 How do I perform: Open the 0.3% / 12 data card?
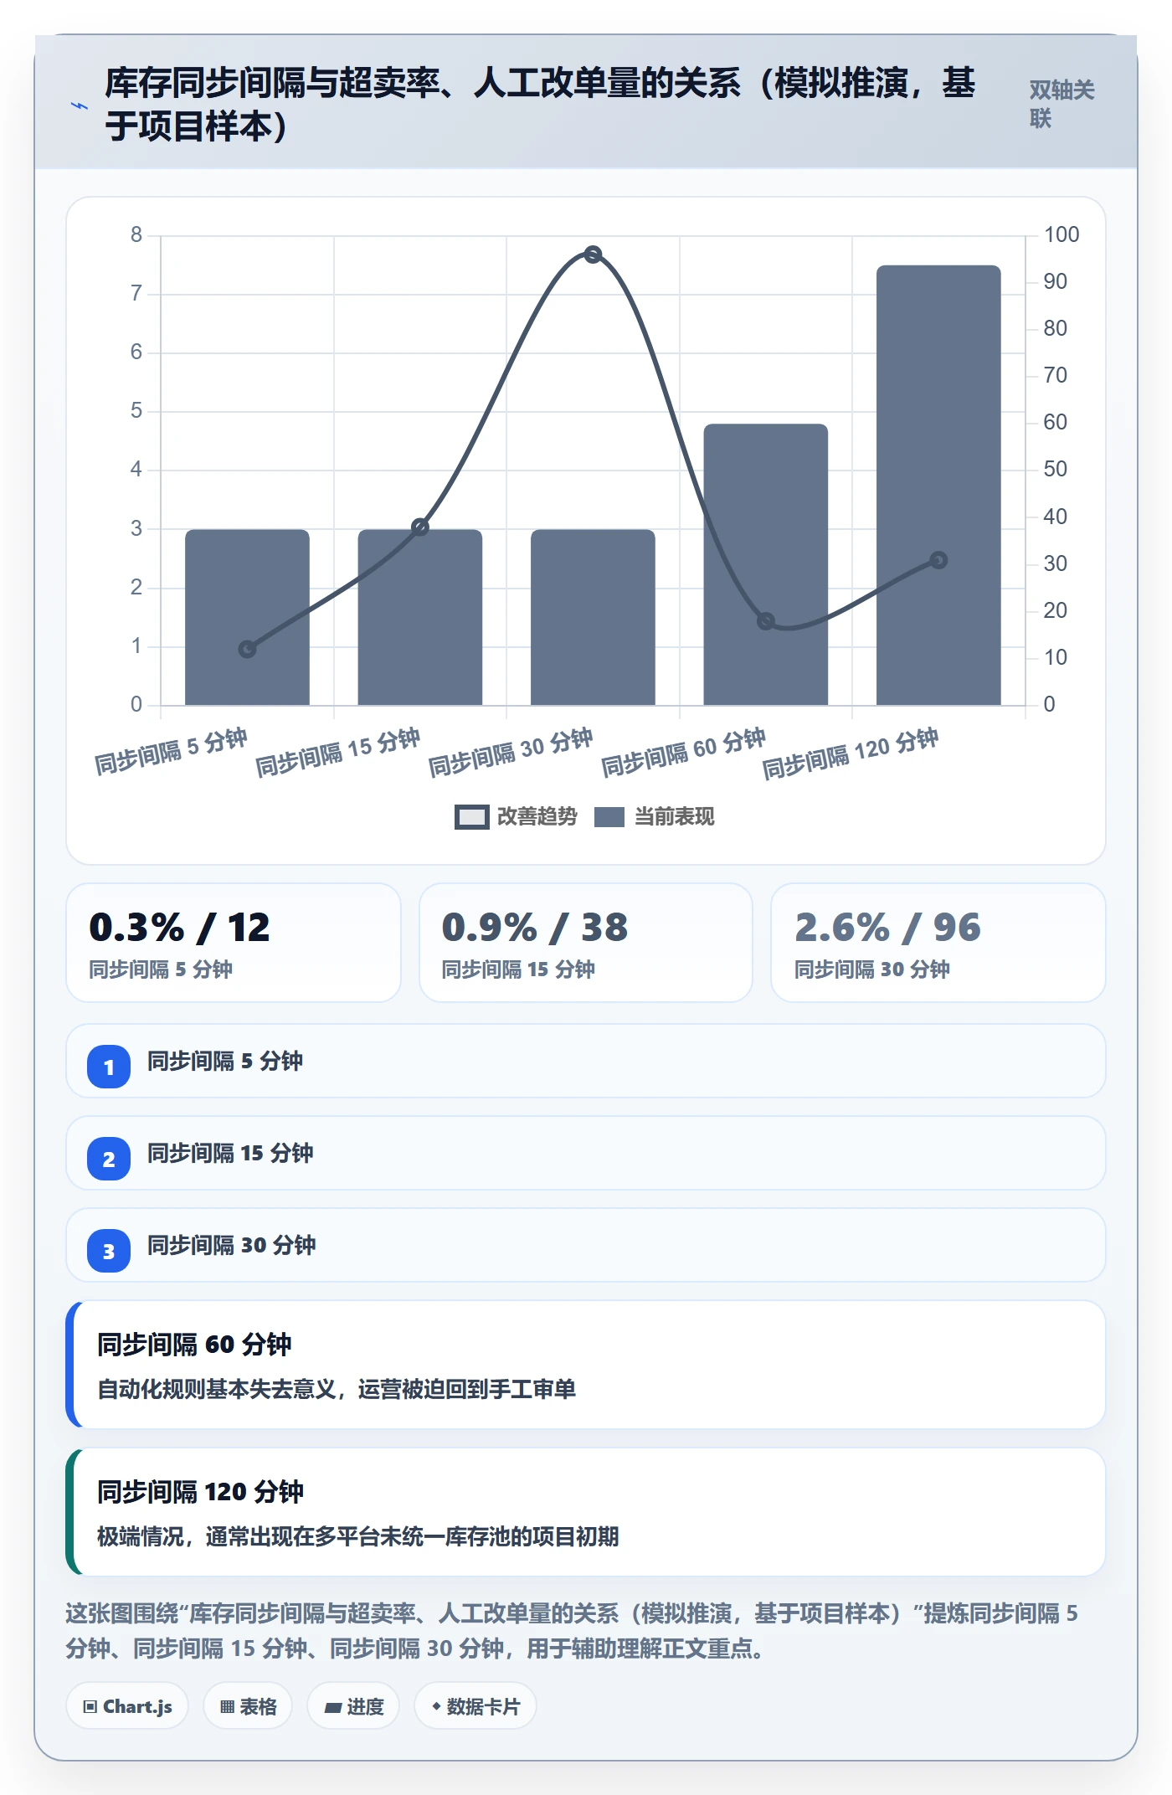(234, 943)
